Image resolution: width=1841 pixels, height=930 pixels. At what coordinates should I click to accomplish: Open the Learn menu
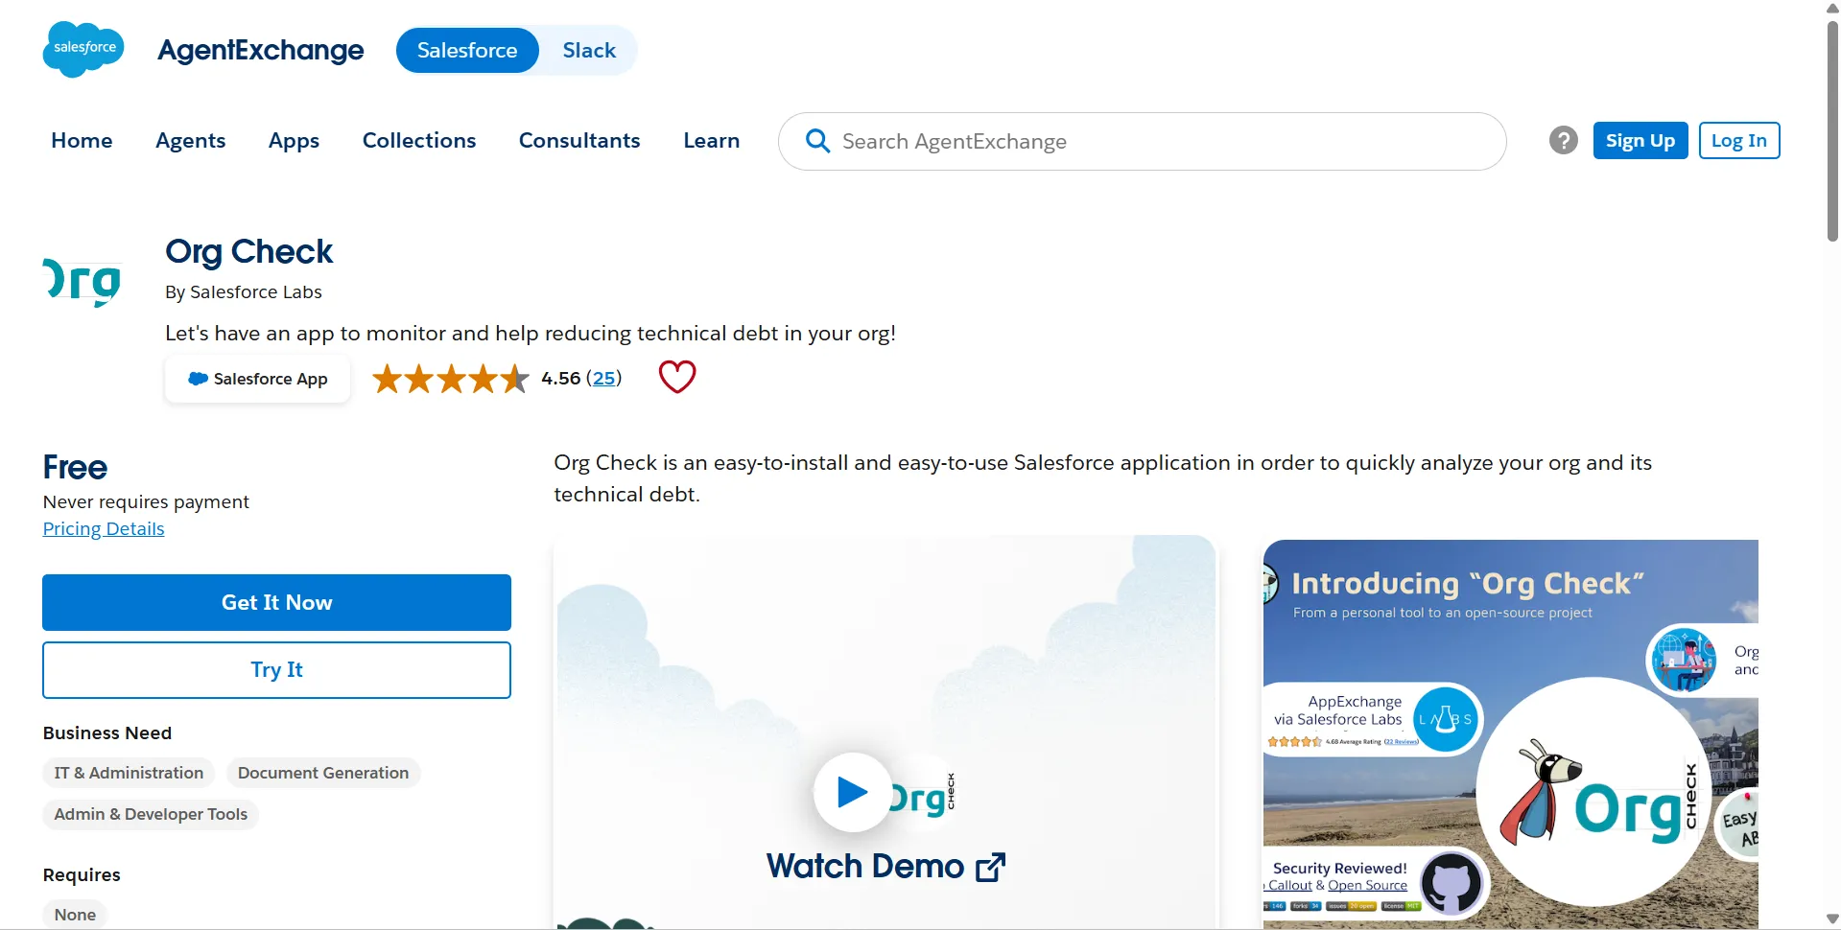712,140
